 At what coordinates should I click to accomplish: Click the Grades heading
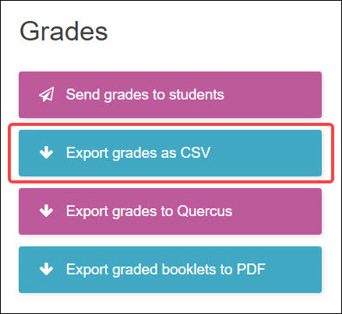point(64,31)
